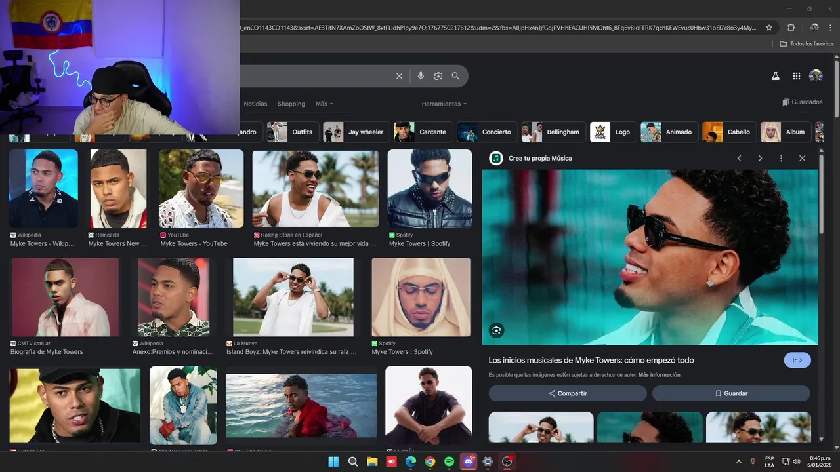The width and height of the screenshot is (840, 472).
Task: Open the volume control in system tray
Action: point(796,462)
